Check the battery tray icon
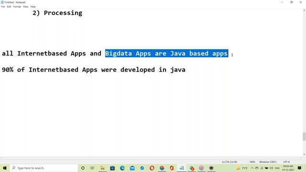Screen dimensions: 306x172 pos(266,168)
